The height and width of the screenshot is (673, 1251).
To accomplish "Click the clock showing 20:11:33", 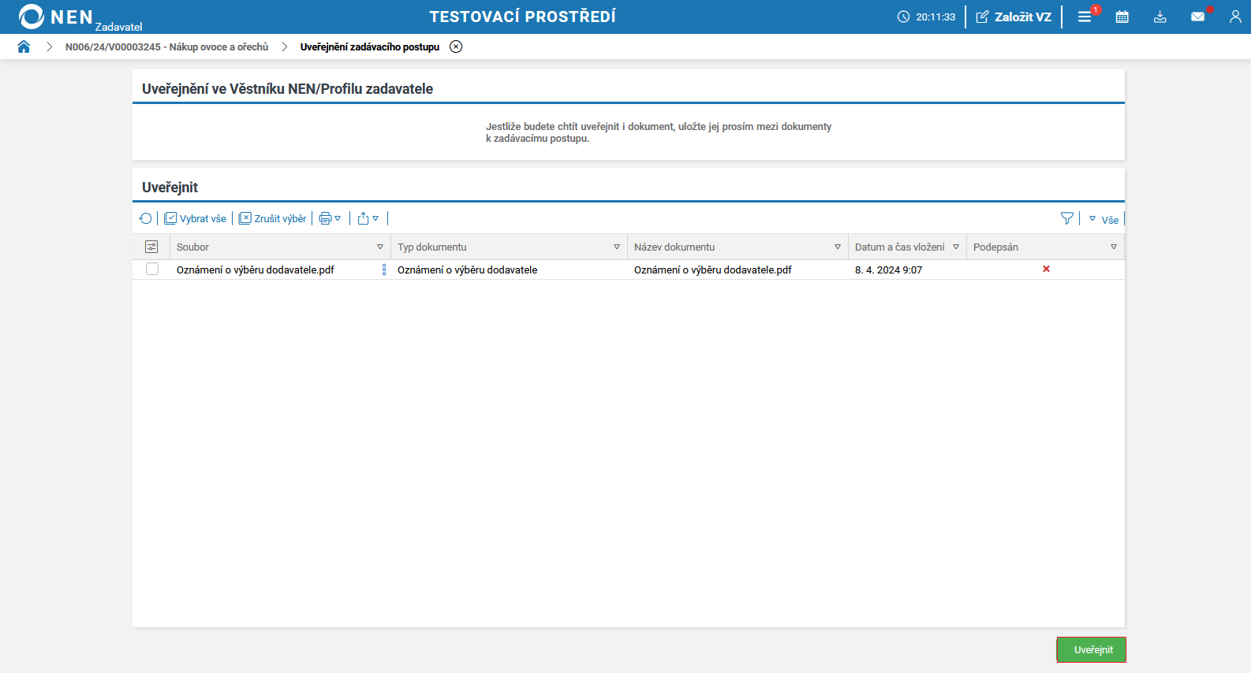I will click(926, 17).
